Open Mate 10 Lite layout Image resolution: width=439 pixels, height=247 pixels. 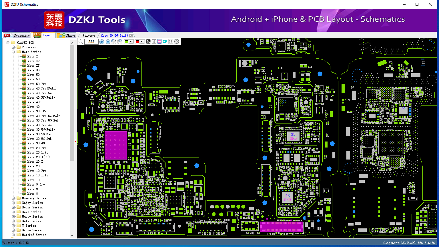38,175
